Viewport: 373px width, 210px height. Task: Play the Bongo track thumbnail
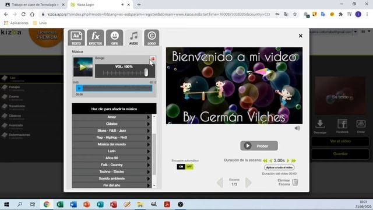tap(83, 67)
